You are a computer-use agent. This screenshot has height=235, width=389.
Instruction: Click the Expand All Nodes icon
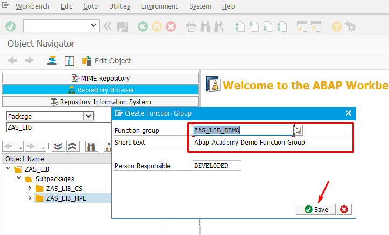[x=58, y=146]
